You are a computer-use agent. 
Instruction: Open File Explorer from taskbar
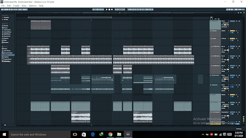click(x=119, y=134)
